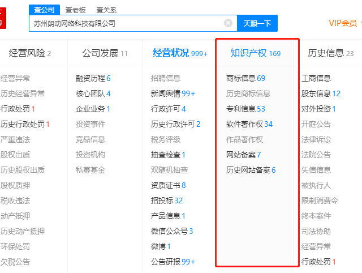Open 商标信息 69 entry
The height and width of the screenshot is (273, 362).
(245, 78)
